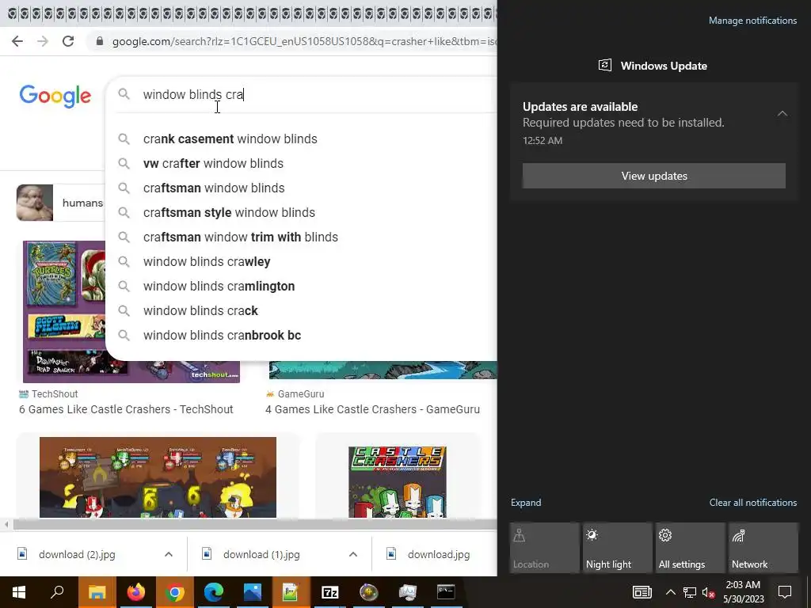This screenshot has height=608, width=811.
Task: Click the 'humans' filter chip thumbnail
Action: pos(35,203)
